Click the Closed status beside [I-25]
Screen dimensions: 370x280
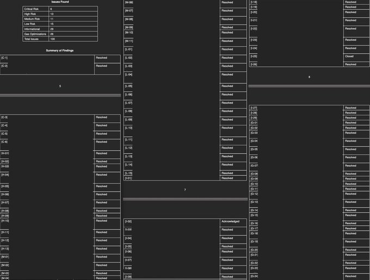[x=349, y=56]
